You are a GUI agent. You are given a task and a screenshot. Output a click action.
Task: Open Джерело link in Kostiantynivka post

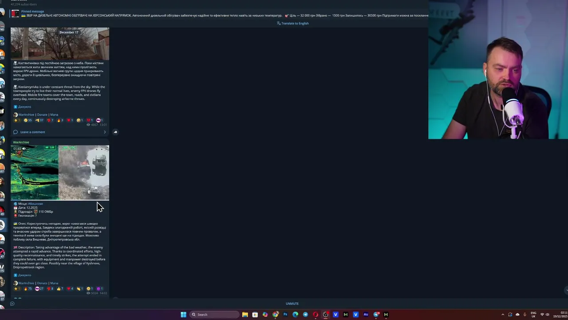point(25,107)
